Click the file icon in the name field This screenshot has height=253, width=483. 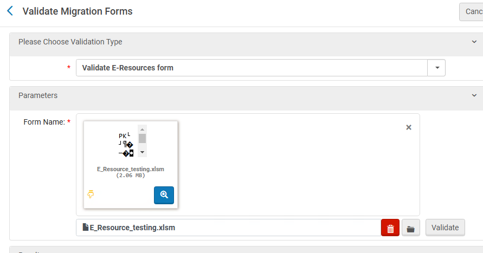[x=85, y=228]
